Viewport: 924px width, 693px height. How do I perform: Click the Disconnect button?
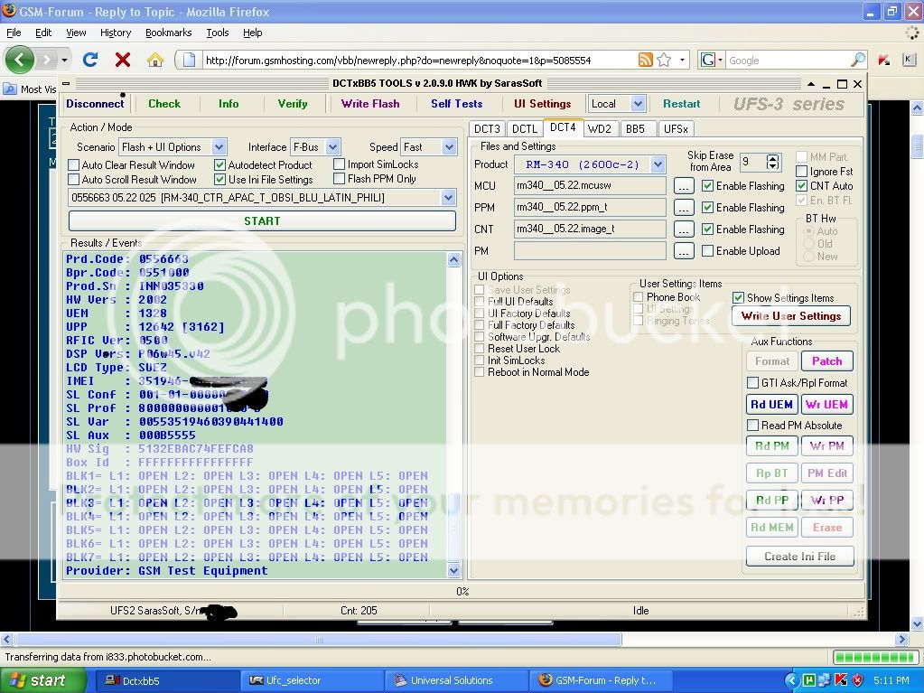click(x=95, y=104)
